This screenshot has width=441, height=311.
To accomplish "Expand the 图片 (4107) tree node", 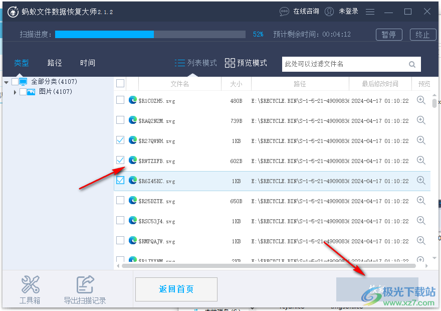I will pyautogui.click(x=15, y=91).
